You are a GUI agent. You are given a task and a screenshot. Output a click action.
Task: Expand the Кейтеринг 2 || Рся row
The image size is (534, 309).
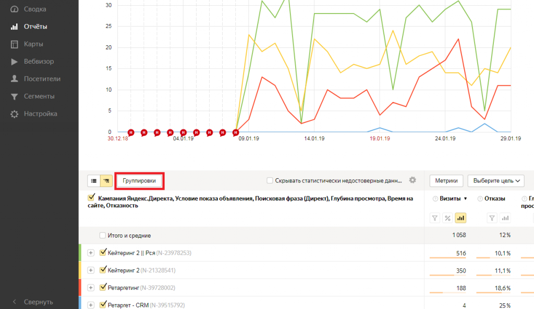[90, 252]
